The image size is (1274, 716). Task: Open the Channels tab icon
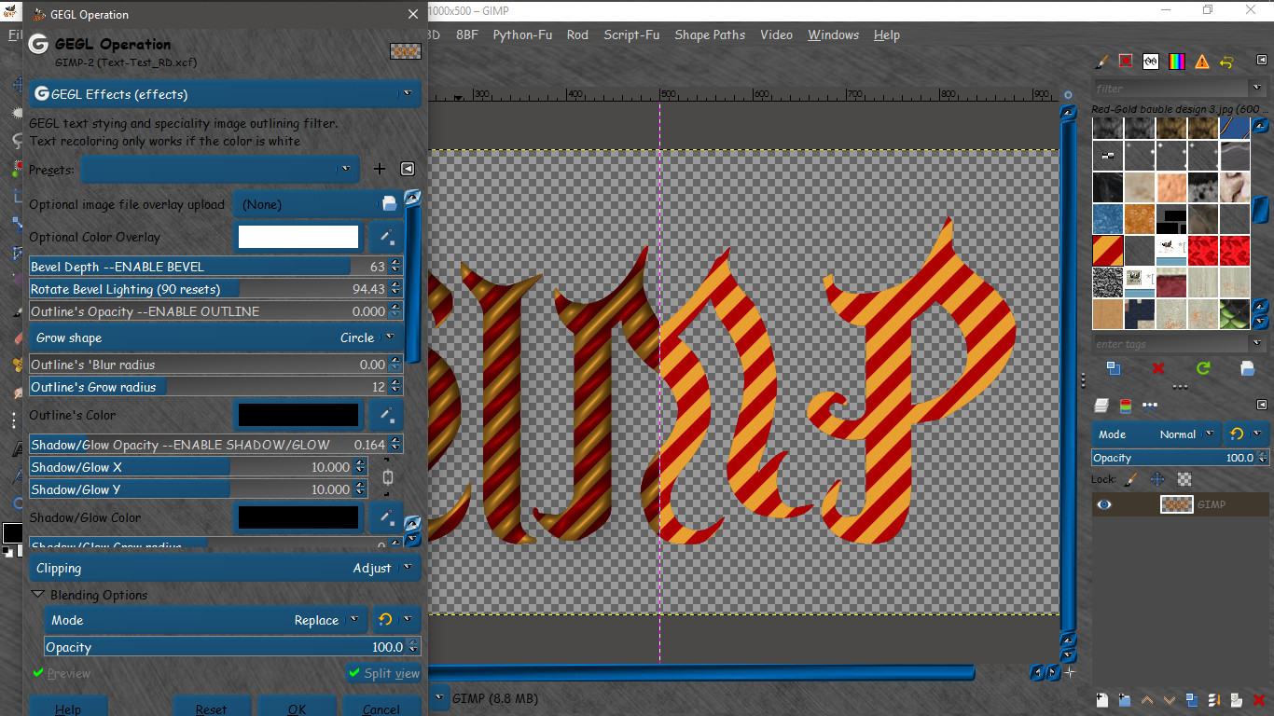(1126, 406)
